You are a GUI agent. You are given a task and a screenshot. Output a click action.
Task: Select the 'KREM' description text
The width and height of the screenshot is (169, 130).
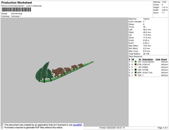coord(145,67)
